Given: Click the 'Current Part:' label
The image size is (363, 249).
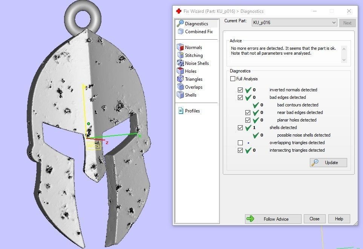Looking at the screenshot, I should (236, 21).
